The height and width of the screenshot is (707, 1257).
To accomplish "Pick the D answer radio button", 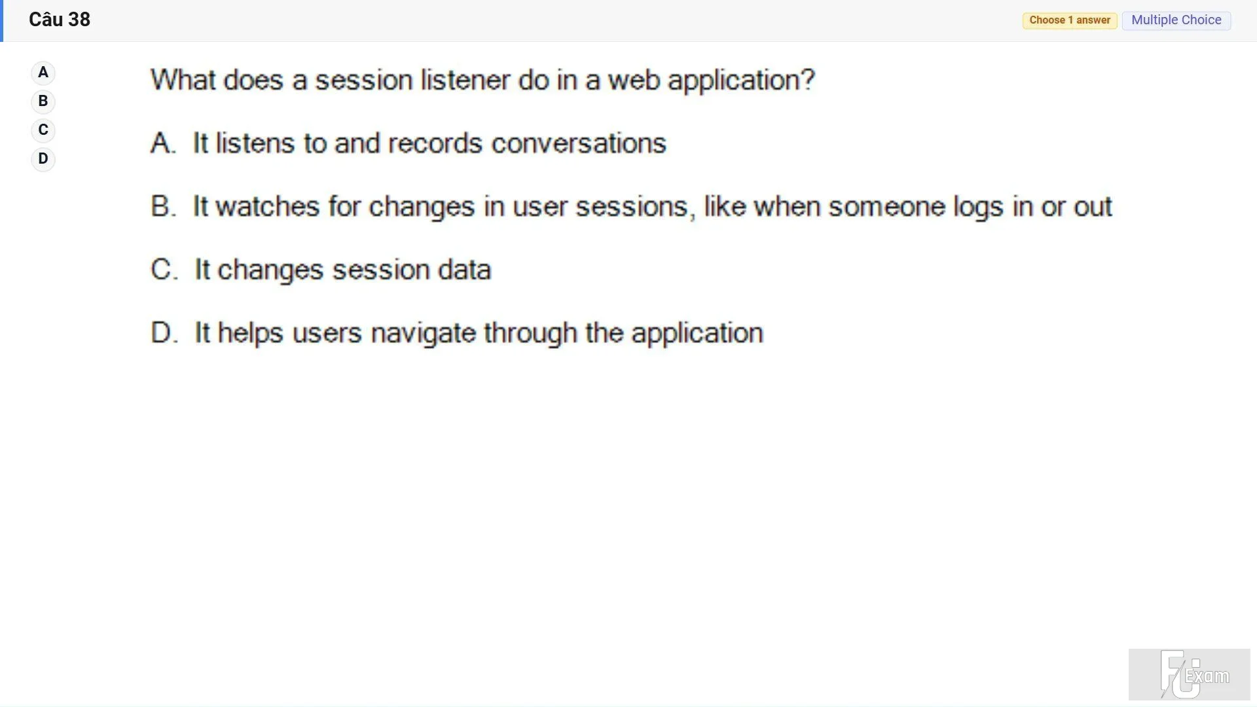I will 43,159.
